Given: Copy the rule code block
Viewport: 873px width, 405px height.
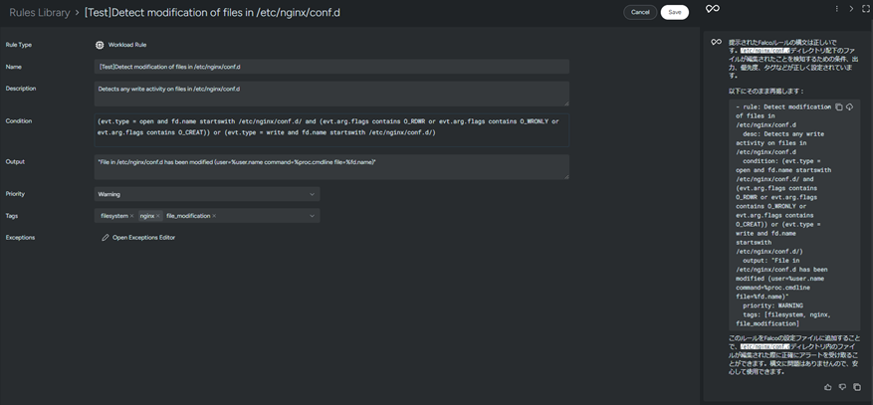Looking at the screenshot, I should 838,106.
